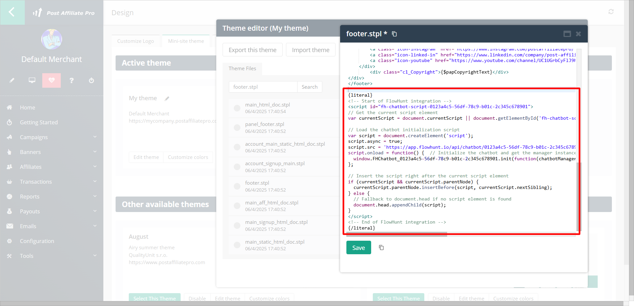Open the account_signup_main.stpl file name
Viewport: 634px width, 306px height.
275,164
